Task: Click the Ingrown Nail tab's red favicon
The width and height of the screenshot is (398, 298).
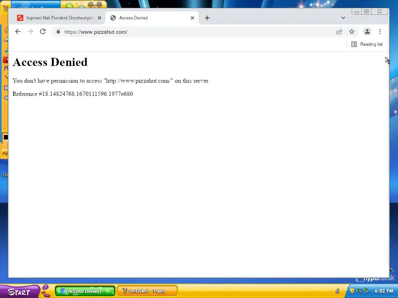Action: point(20,18)
